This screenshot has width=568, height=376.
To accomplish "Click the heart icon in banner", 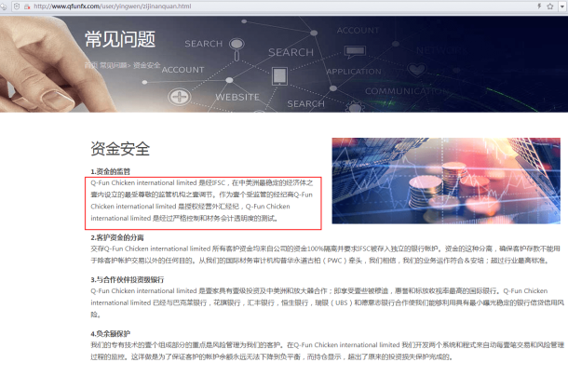I will click(x=416, y=69).
